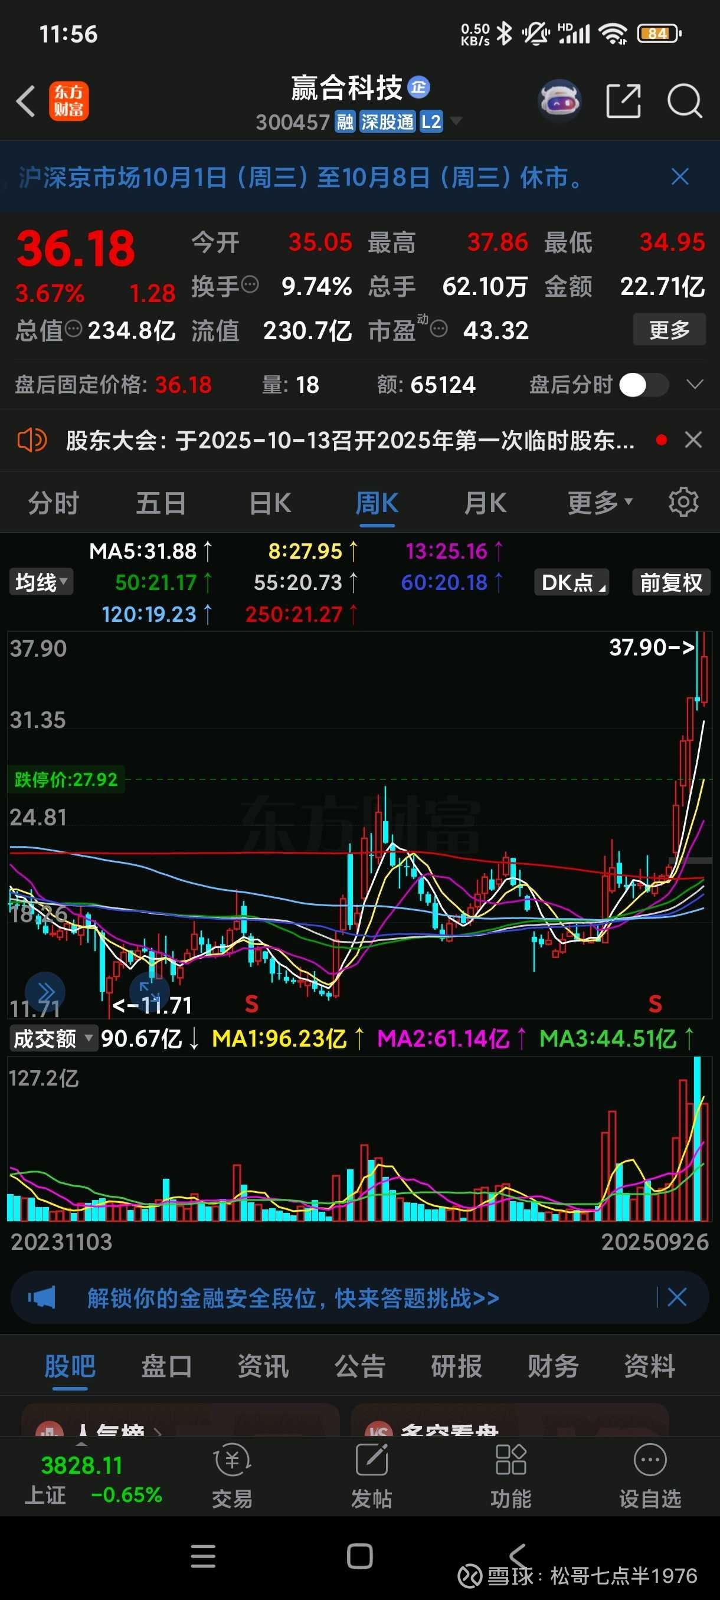720x1600 pixels.
Task: Tap the 36.18 current price
Action: [x=76, y=248]
